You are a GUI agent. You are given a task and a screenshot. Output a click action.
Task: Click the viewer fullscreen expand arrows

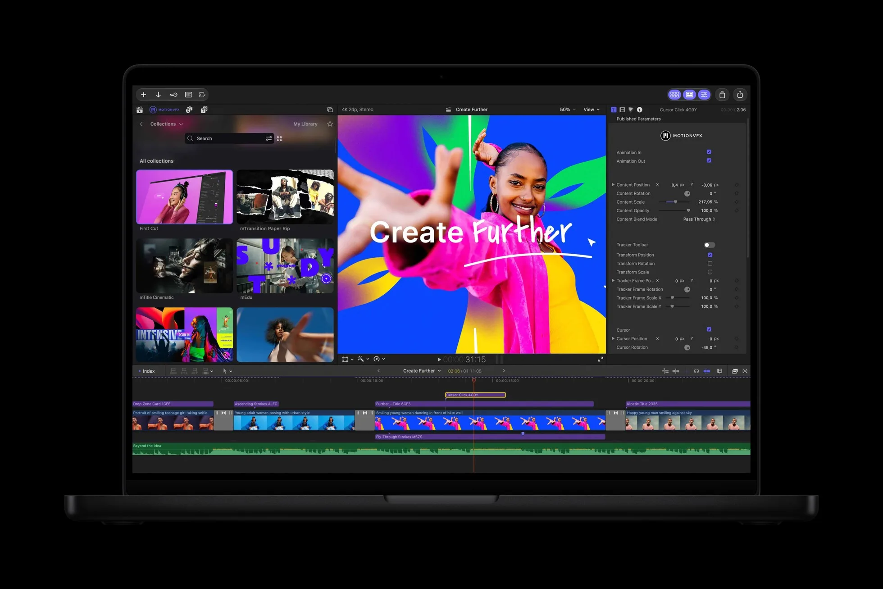pyautogui.click(x=601, y=359)
